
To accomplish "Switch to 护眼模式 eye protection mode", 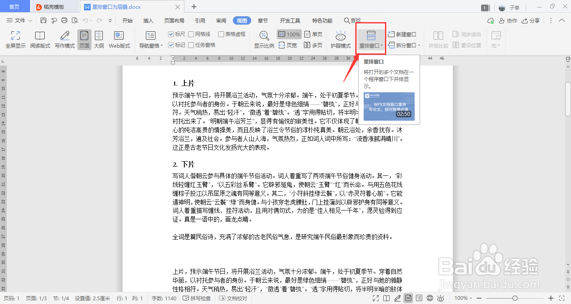I will tap(340, 40).
